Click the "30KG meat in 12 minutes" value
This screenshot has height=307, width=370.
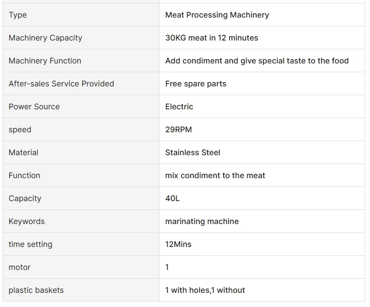(x=211, y=38)
